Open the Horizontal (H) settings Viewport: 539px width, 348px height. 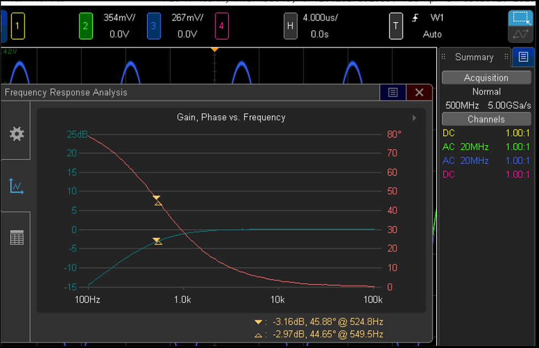(x=290, y=26)
